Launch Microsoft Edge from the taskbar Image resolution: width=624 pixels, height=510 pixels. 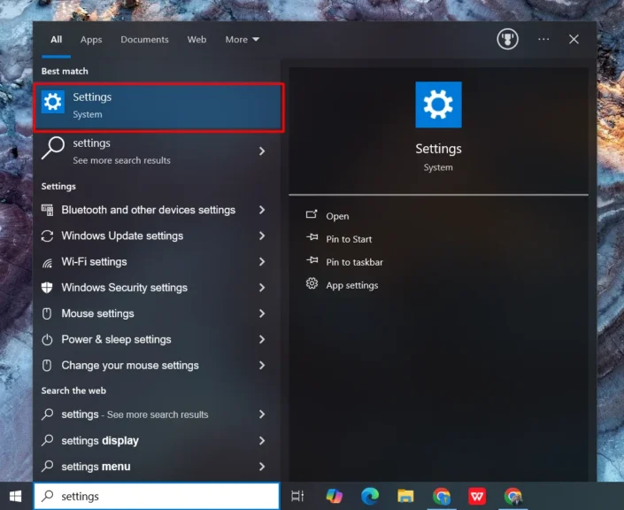tap(370, 496)
